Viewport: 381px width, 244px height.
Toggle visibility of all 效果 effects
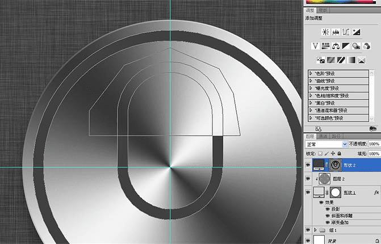click(x=321, y=202)
